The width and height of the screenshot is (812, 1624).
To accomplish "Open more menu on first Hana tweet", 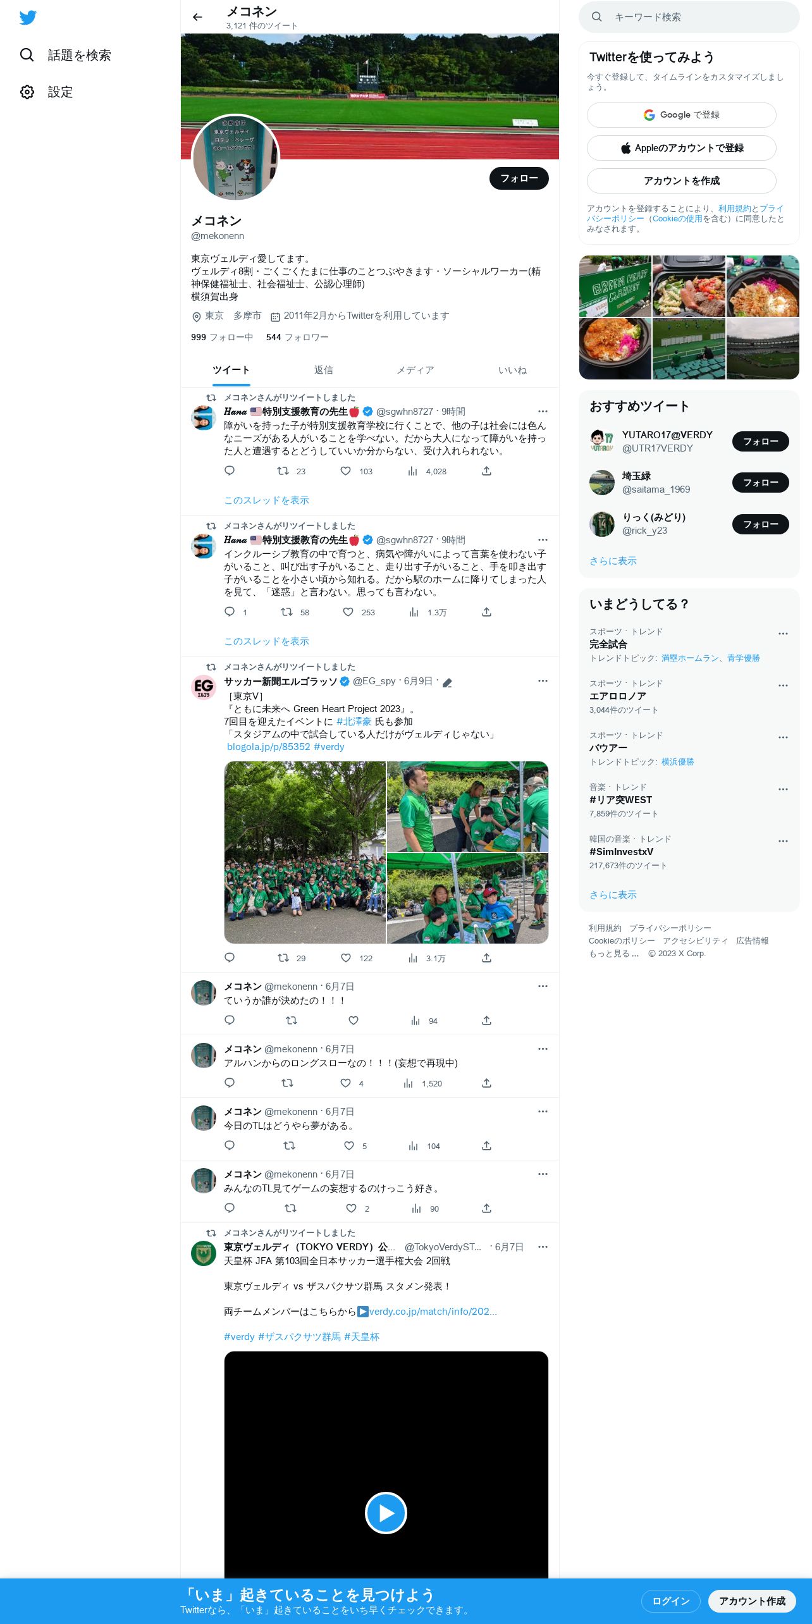I will tap(543, 412).
